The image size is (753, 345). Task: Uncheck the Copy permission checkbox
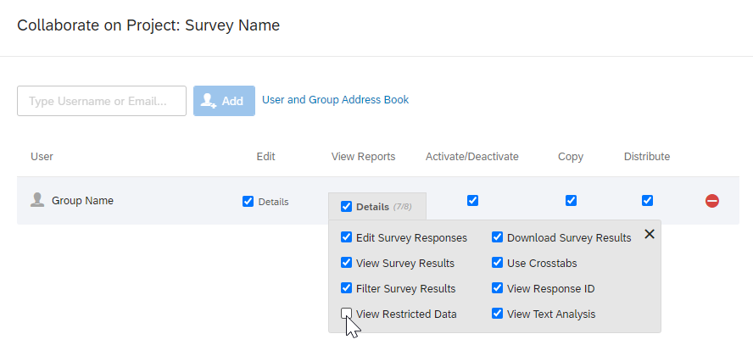point(571,200)
